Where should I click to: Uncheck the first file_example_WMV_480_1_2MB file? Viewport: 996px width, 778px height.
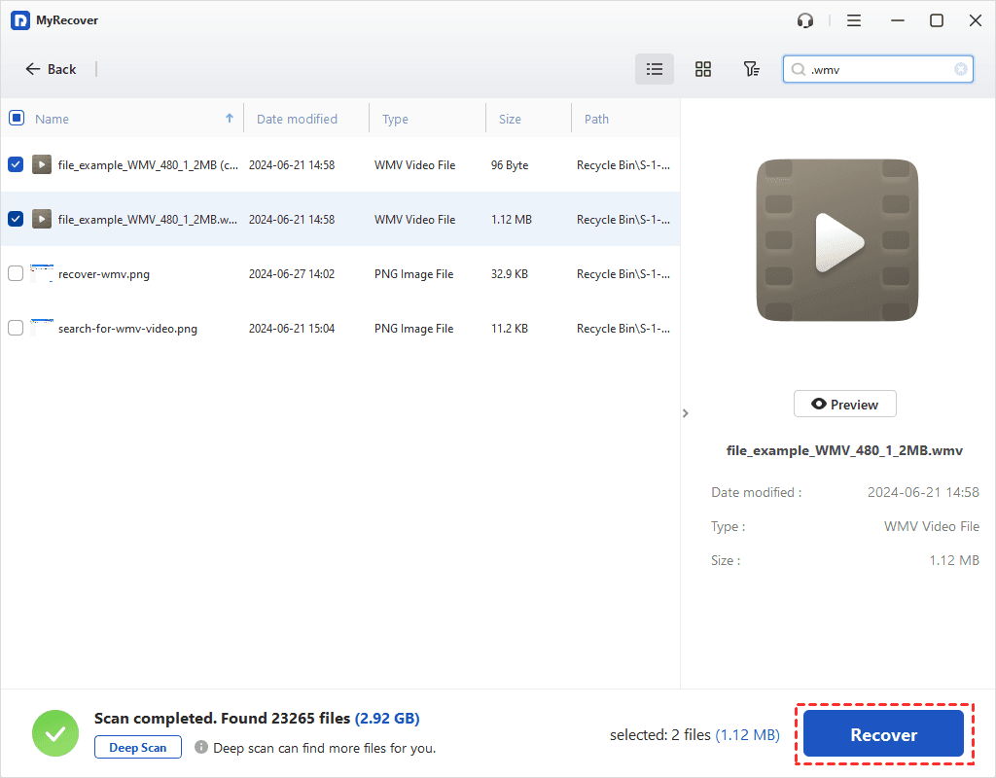[16, 164]
